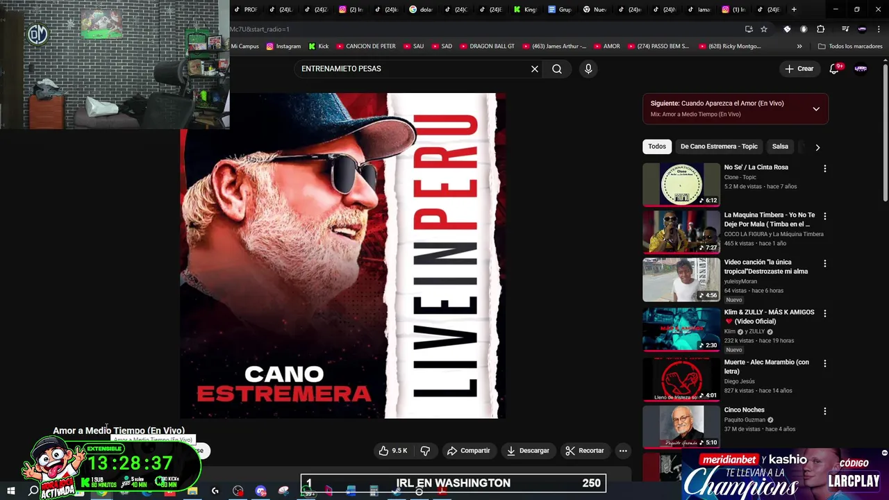This screenshot has height=500, width=889.
Task: Click the Crear button
Action: click(799, 69)
